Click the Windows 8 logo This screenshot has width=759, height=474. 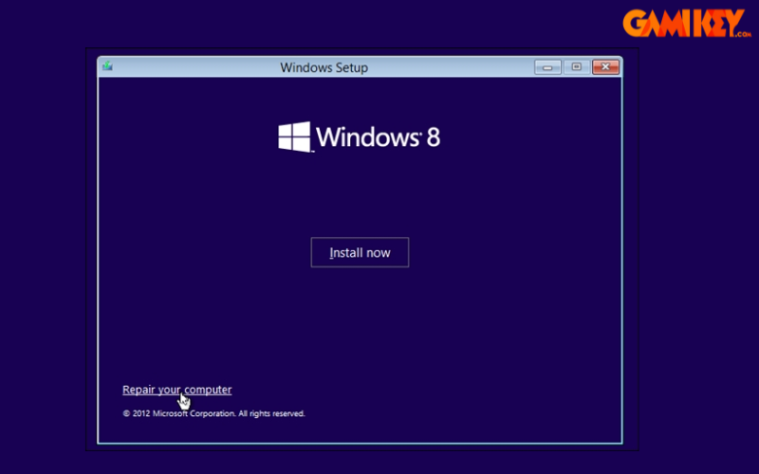click(360, 137)
